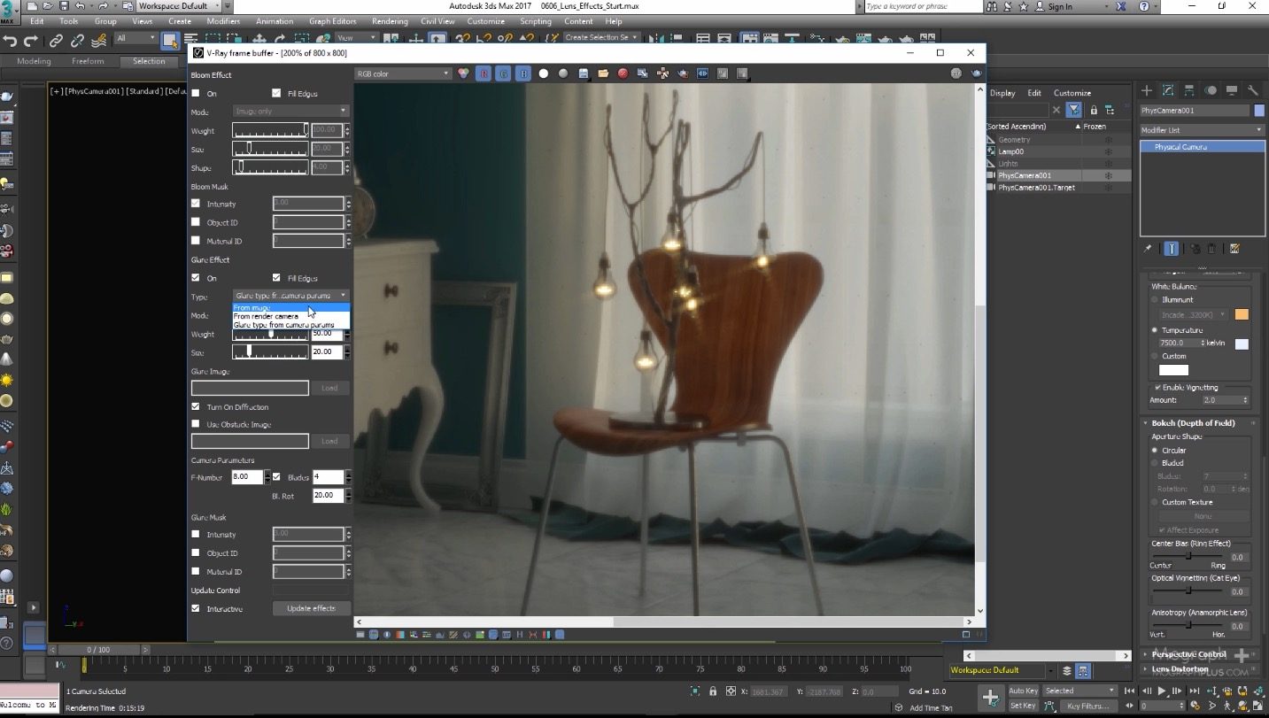The image size is (1269, 718).
Task: Enable Use Obstacle Image checkbox
Action: tap(196, 424)
